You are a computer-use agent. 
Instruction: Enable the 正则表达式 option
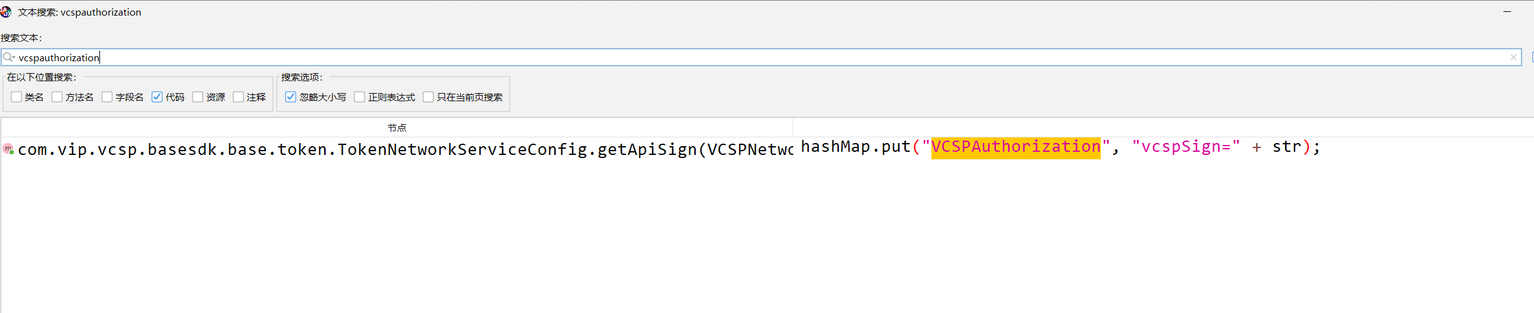[359, 97]
